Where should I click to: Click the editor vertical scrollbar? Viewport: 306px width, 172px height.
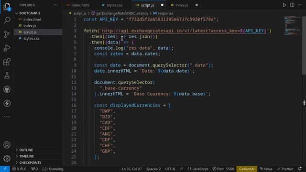click(x=304, y=45)
